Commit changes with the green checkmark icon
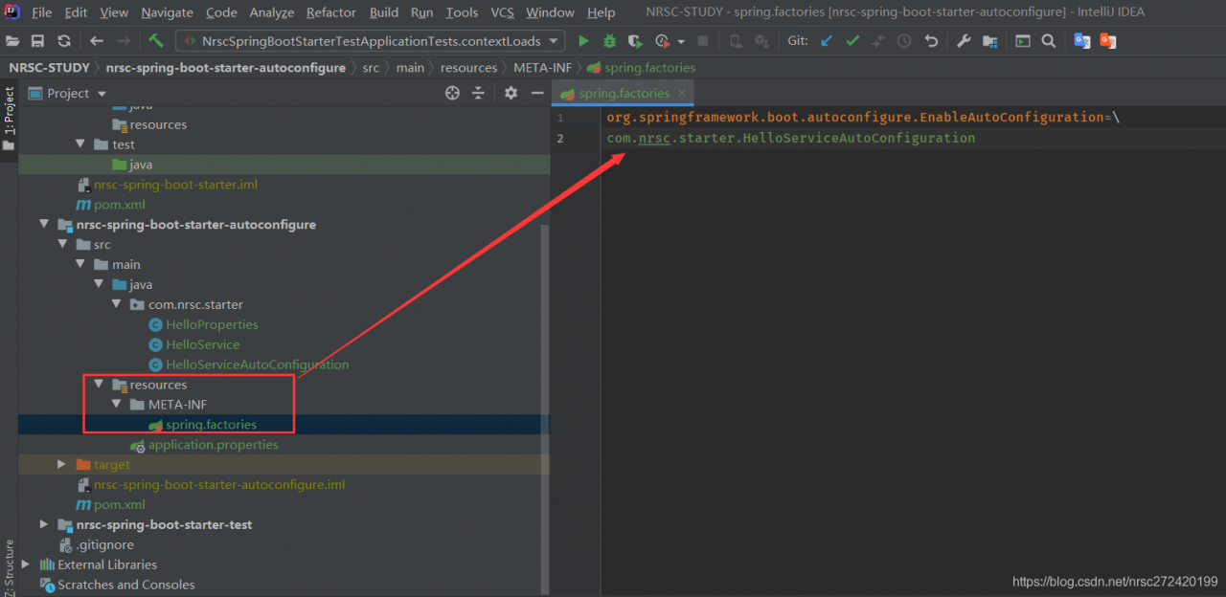The height and width of the screenshot is (597, 1226). 851,41
